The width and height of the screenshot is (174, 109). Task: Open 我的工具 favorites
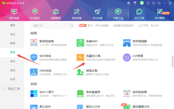coord(12,89)
